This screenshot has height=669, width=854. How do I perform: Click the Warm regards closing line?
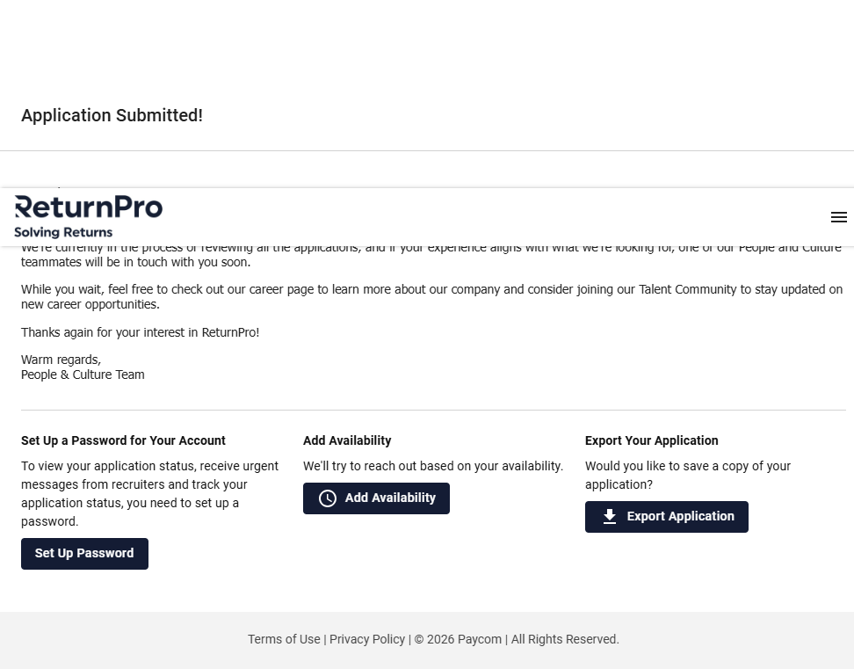pos(61,360)
